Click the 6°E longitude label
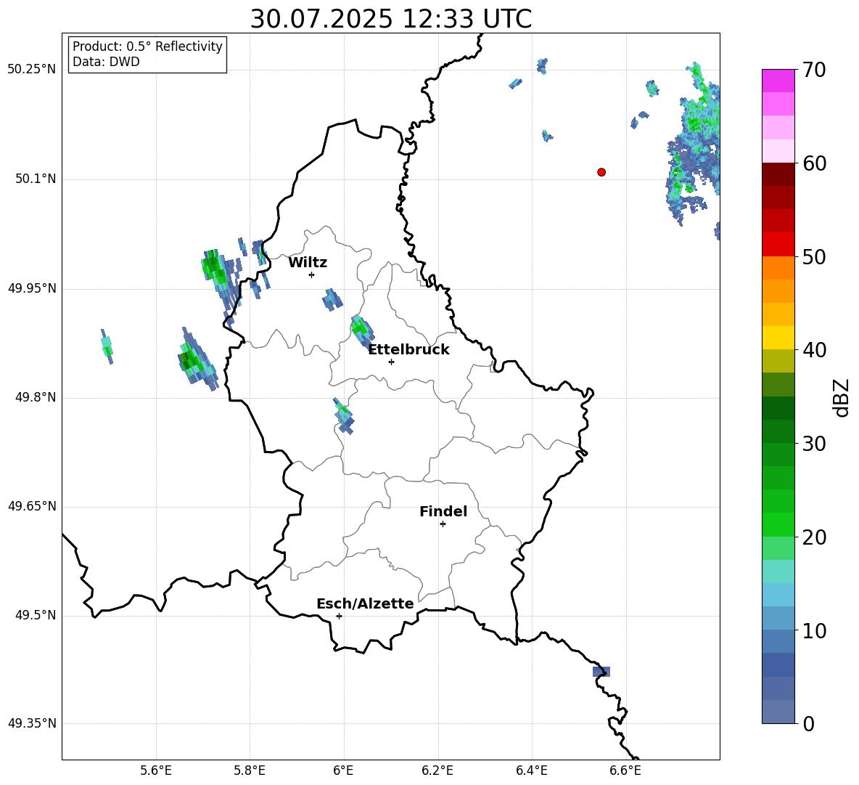Screen dimensions: 859x785 coord(343,770)
